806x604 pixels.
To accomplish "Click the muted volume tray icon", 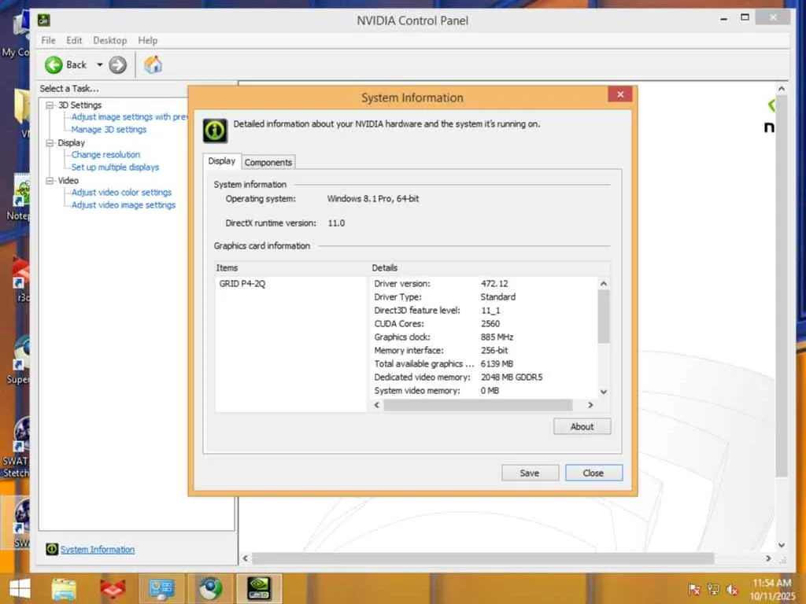I will coord(732,590).
